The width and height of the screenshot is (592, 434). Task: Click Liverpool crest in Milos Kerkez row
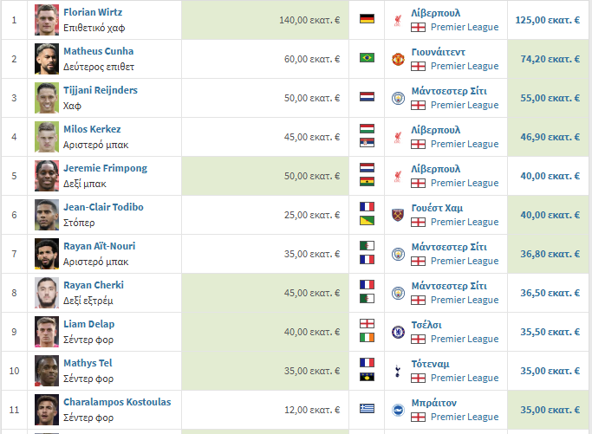(398, 137)
